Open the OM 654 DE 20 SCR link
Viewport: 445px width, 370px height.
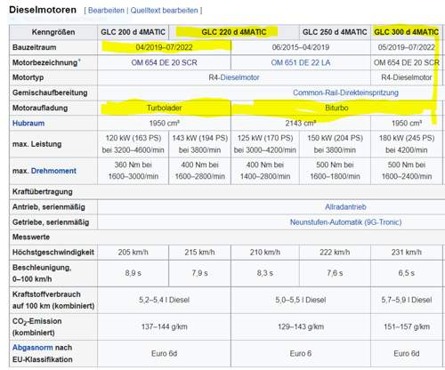click(164, 62)
